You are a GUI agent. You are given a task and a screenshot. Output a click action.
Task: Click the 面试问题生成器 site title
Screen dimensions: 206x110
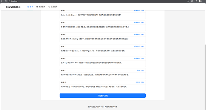[13, 7]
